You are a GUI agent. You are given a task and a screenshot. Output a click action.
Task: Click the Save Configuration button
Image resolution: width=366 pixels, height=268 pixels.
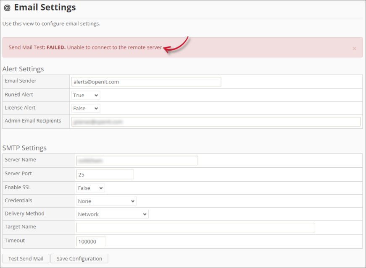(79, 258)
